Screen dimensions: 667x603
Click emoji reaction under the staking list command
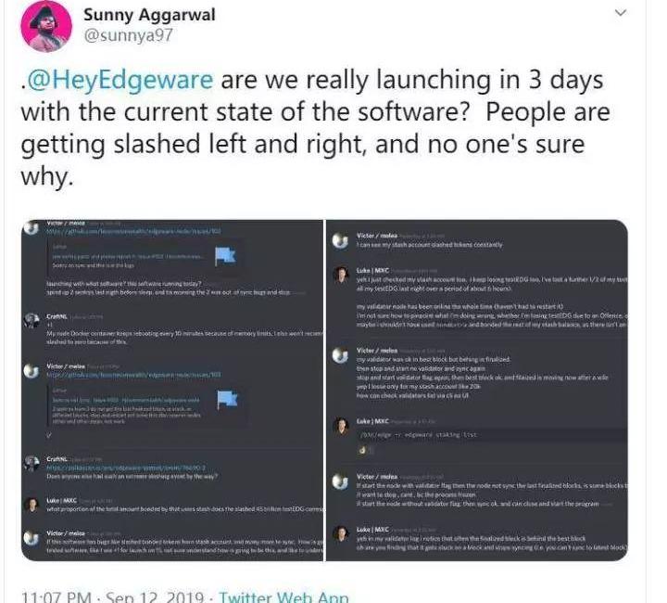364,451
